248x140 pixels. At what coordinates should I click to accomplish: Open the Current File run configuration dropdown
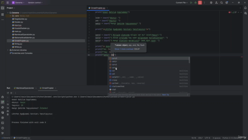[182, 3]
